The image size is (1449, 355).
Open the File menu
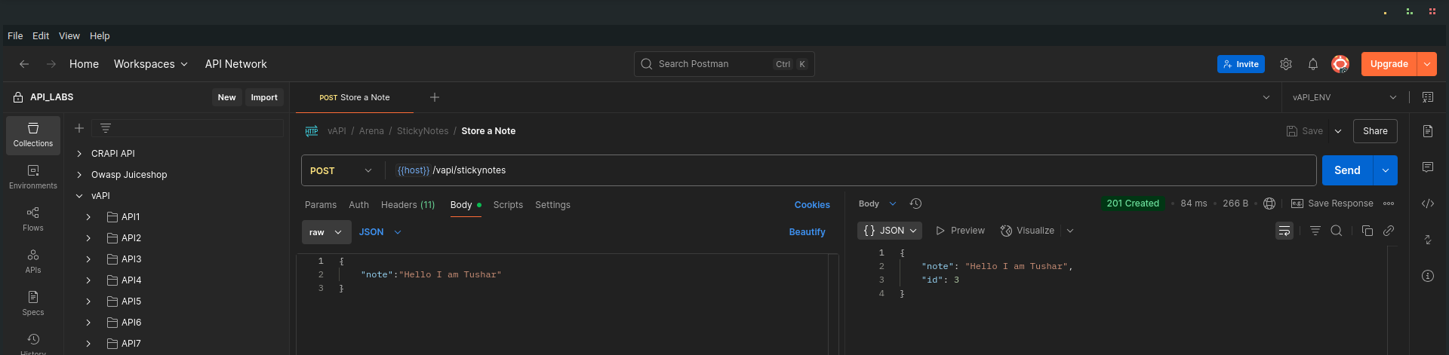pos(15,35)
